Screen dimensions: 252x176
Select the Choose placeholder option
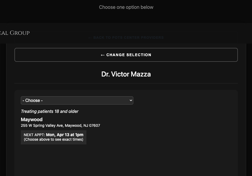pyautogui.click(x=33, y=100)
